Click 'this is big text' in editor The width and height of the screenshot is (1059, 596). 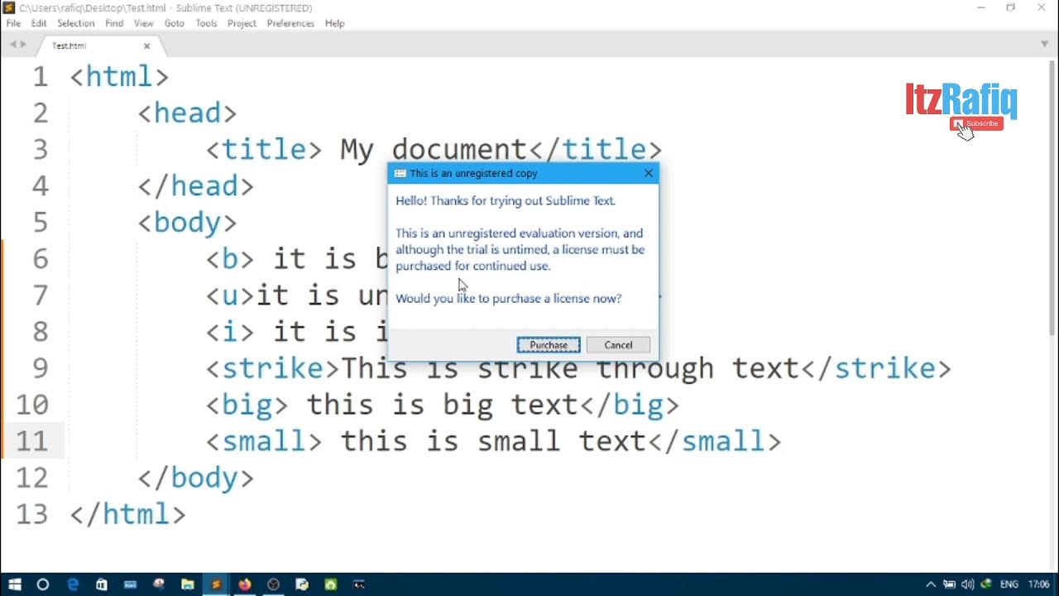point(442,405)
